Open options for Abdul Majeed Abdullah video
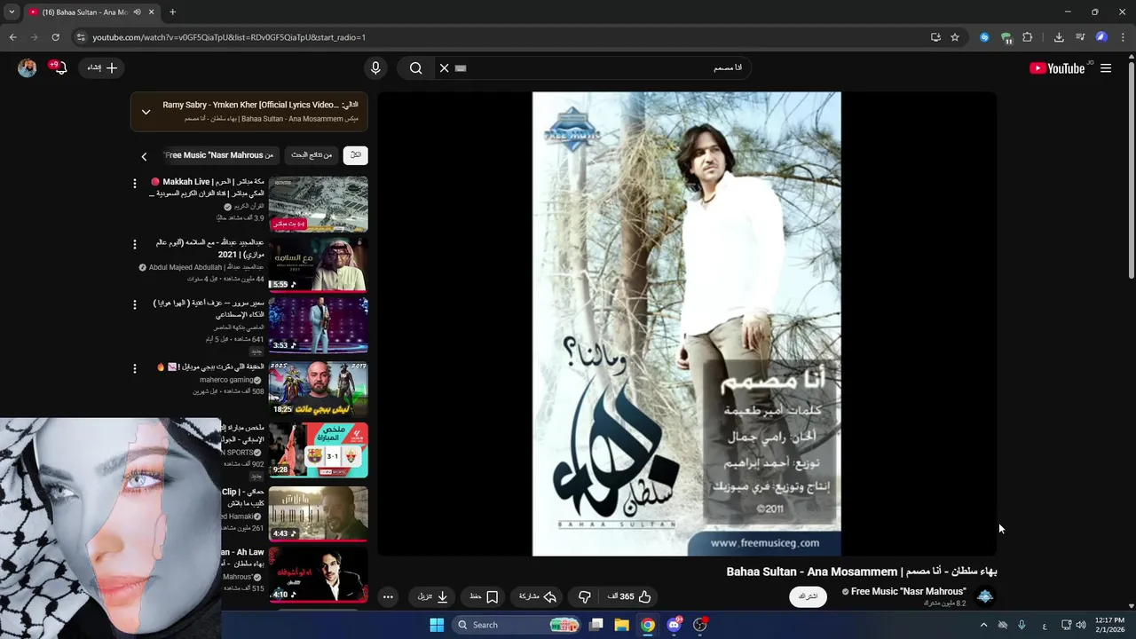Screen dimensions: 1136x639 coord(135,244)
